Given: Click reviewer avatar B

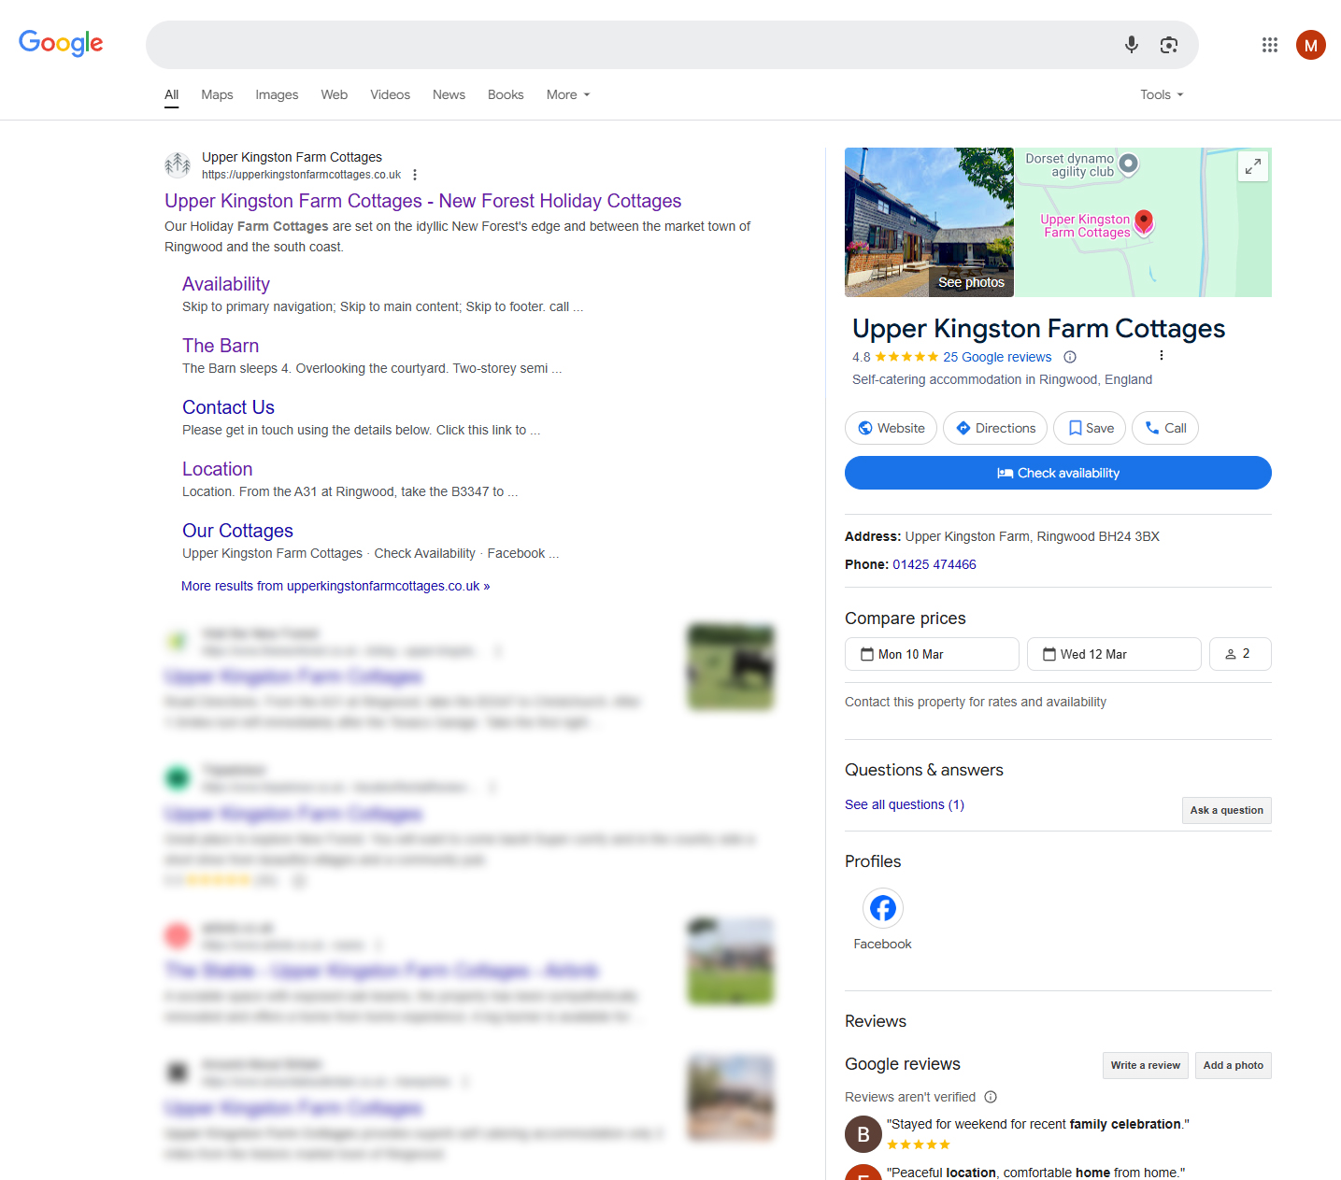Looking at the screenshot, I should pos(863,1134).
